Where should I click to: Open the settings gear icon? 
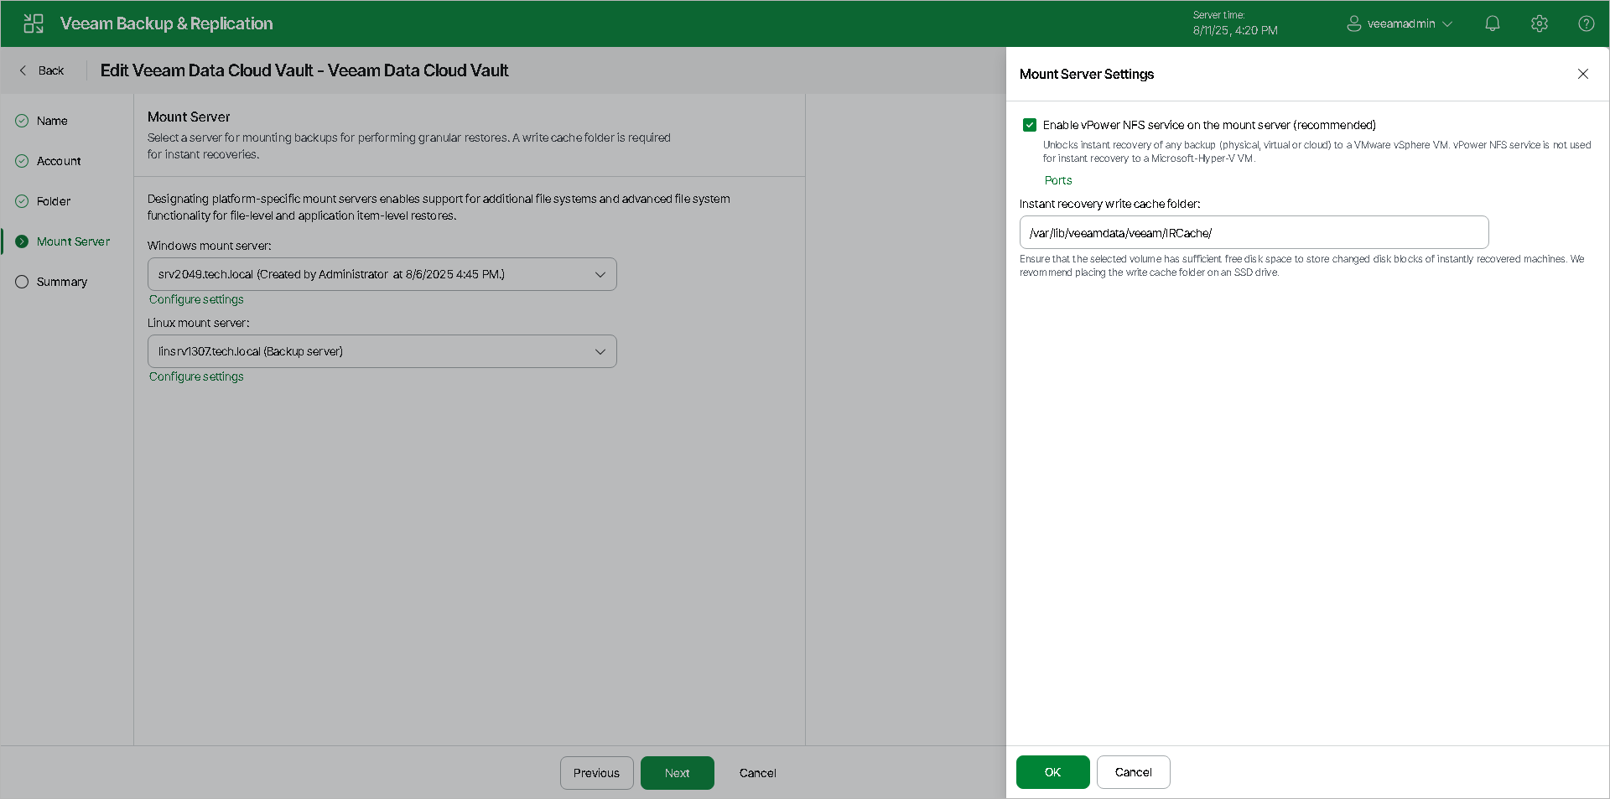[1540, 23]
